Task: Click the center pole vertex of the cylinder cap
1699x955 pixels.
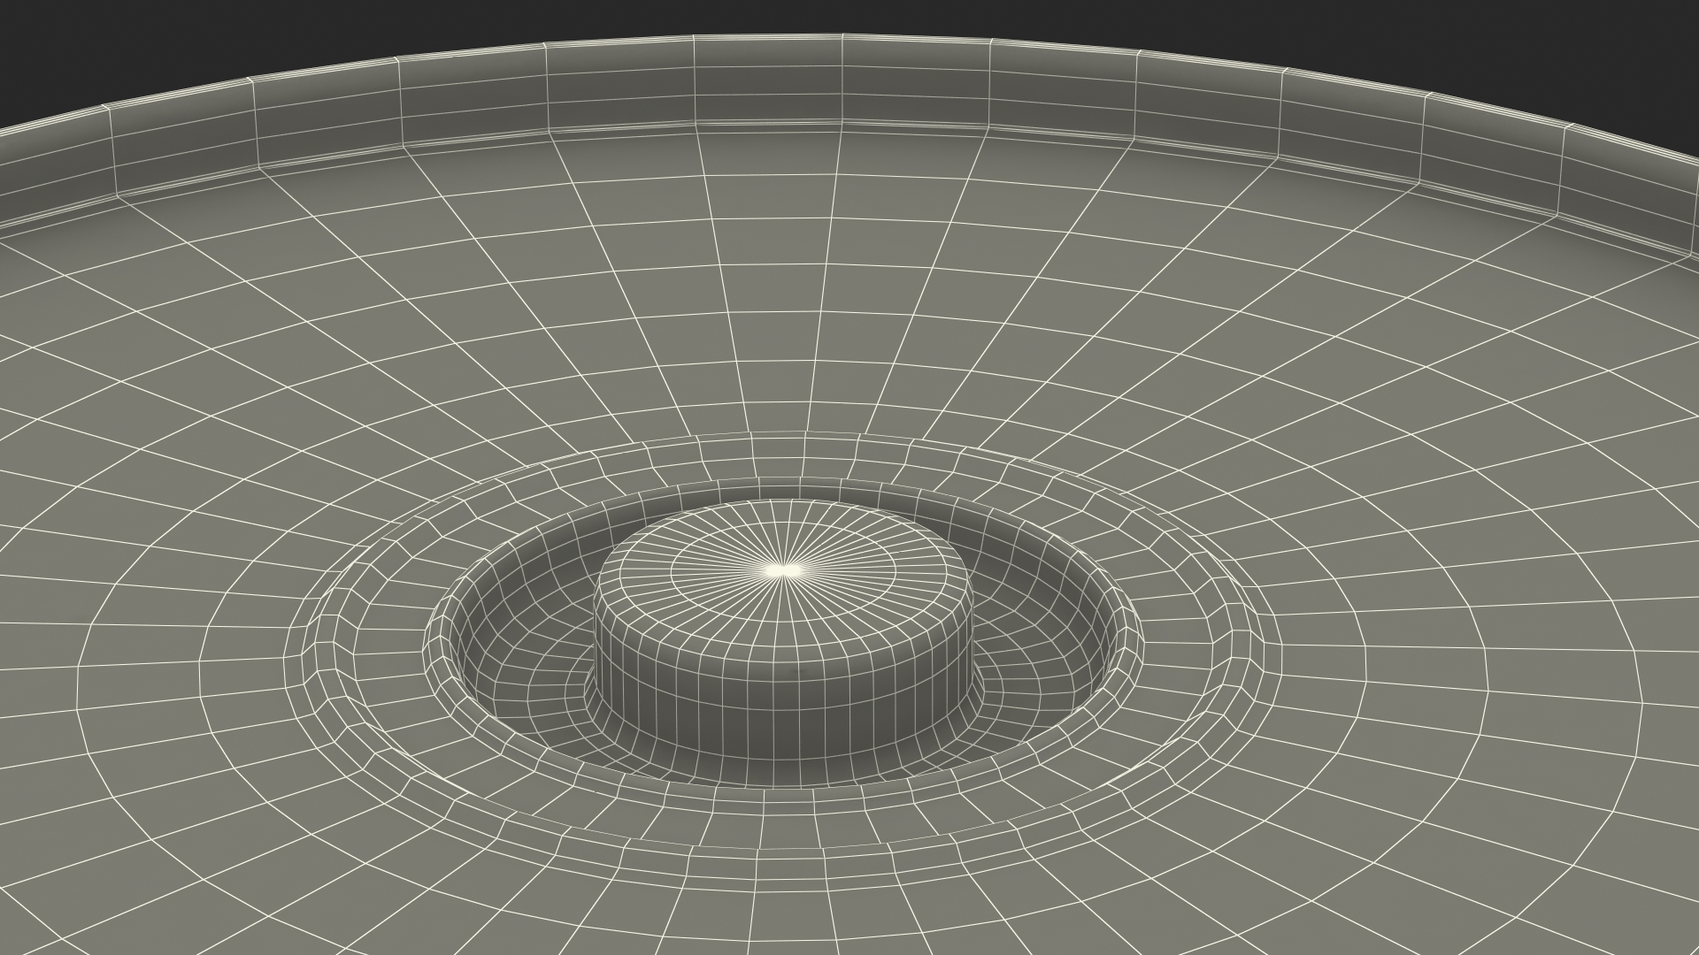Action: pos(782,570)
